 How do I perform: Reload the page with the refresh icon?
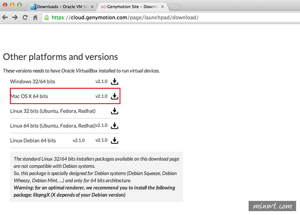(25, 18)
